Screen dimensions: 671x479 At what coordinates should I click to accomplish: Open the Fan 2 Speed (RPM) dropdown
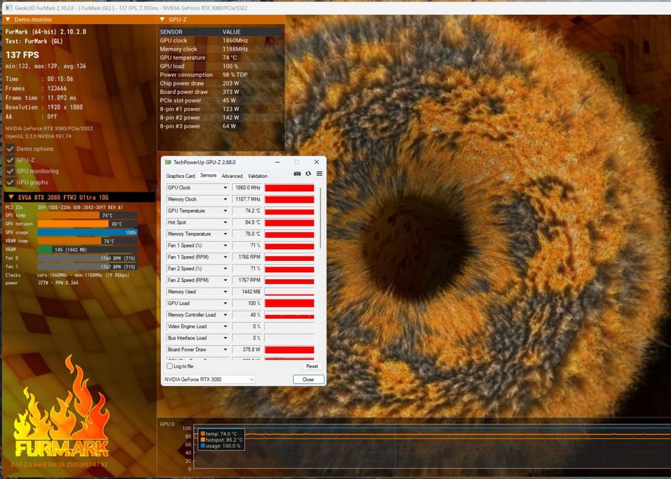[225, 280]
